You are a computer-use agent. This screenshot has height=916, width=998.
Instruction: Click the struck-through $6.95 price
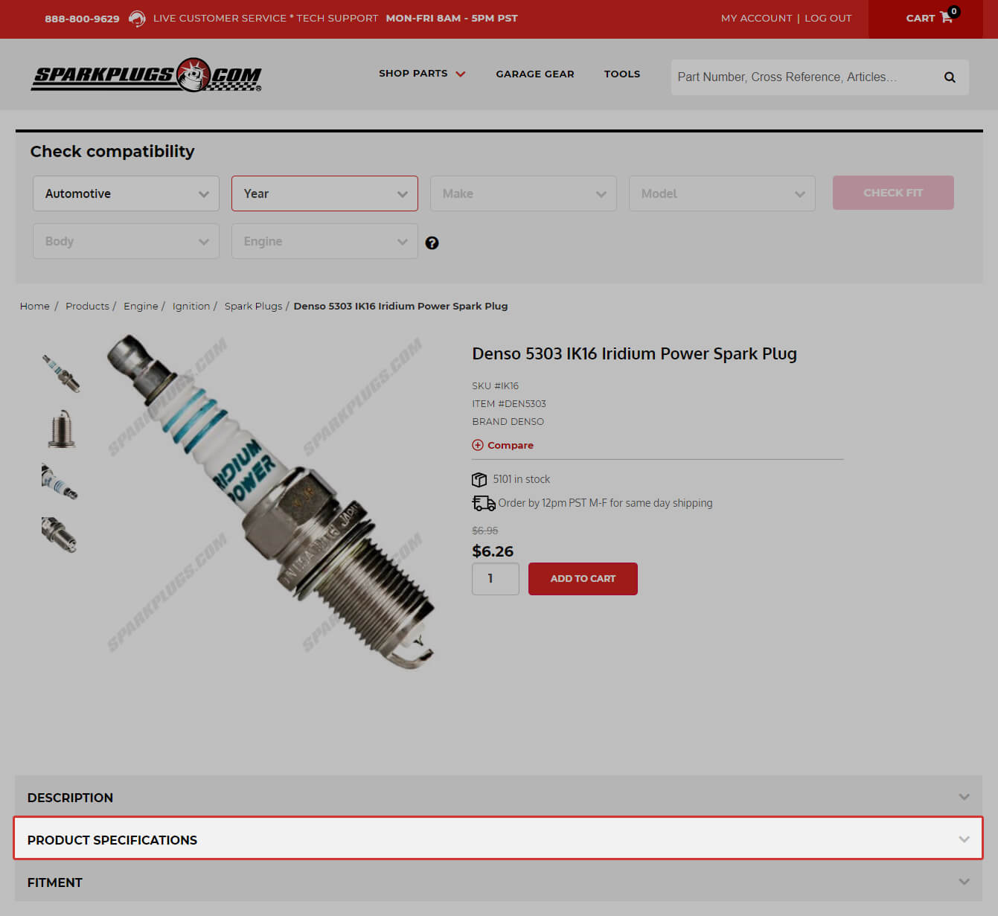485,531
